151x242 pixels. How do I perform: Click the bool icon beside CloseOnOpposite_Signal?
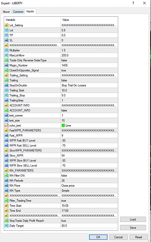7,70
